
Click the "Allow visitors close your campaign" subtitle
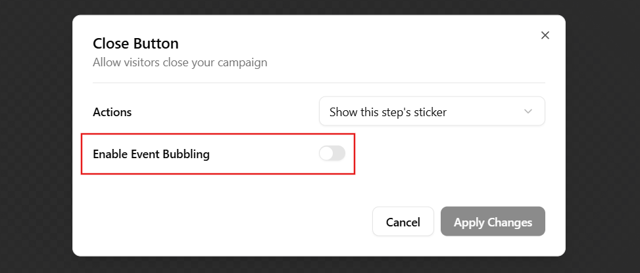pos(180,63)
